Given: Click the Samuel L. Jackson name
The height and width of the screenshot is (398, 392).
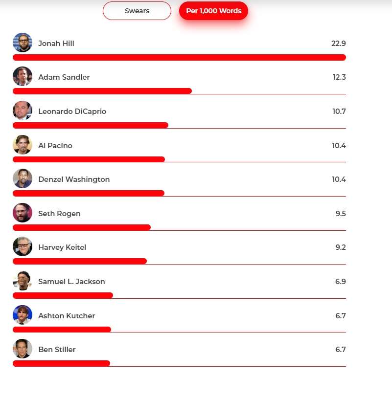Looking at the screenshot, I should (x=71, y=282).
